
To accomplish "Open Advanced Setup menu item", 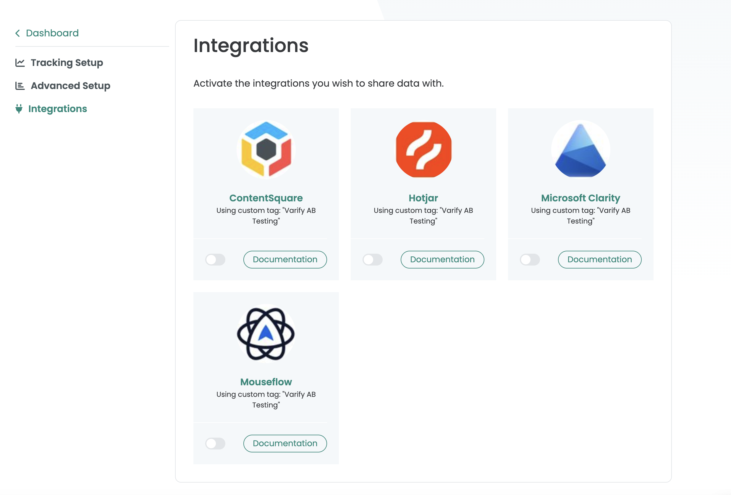I will click(x=70, y=85).
